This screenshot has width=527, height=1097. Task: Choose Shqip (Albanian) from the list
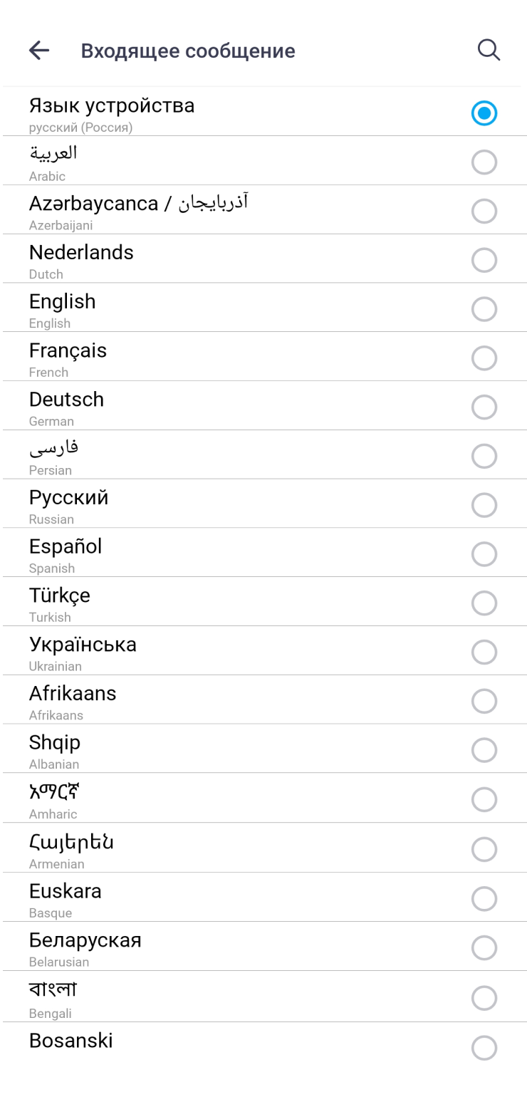[x=214, y=750]
